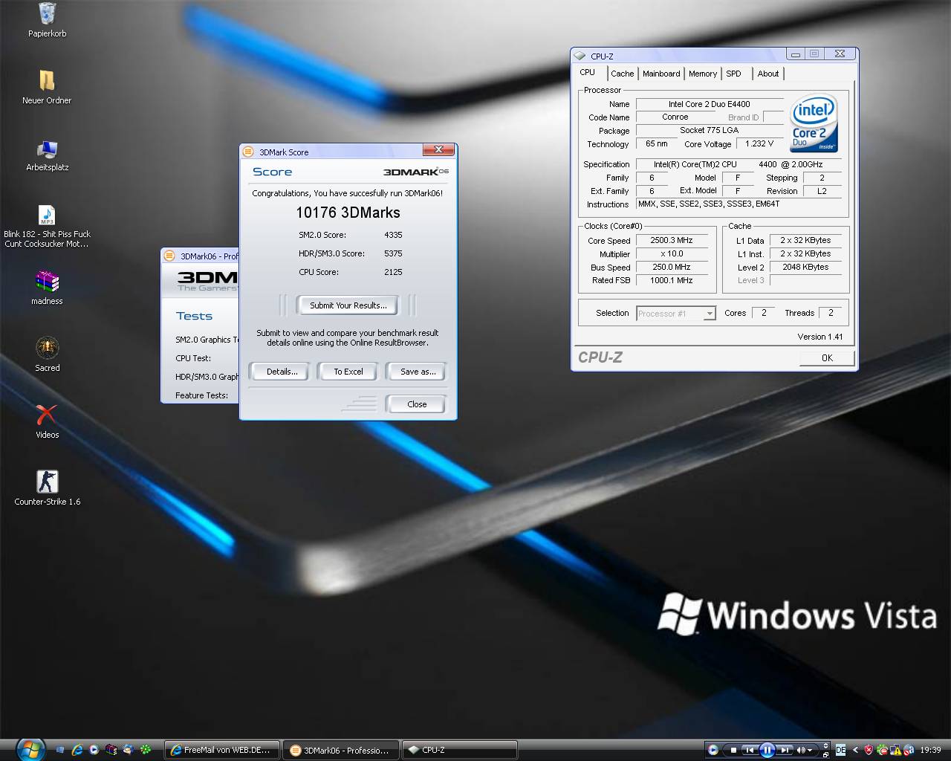Click the processor Name field Intel Core 2 Duo E4400
951x761 pixels.
[x=710, y=104]
